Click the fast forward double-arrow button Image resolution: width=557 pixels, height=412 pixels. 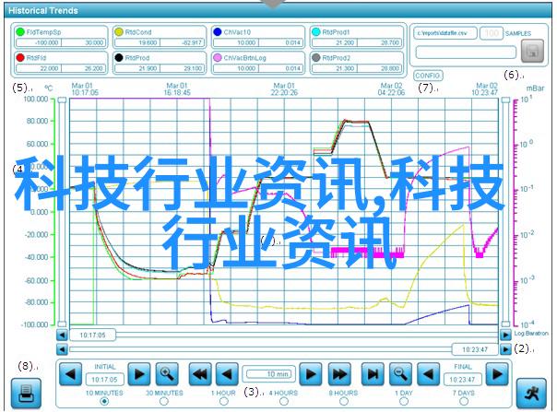(339, 374)
